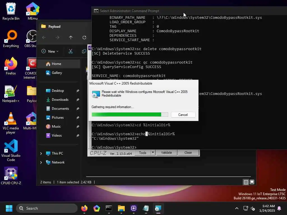Cut the selected item in Explorer
This screenshot has height=215, width=287.
[70, 52]
